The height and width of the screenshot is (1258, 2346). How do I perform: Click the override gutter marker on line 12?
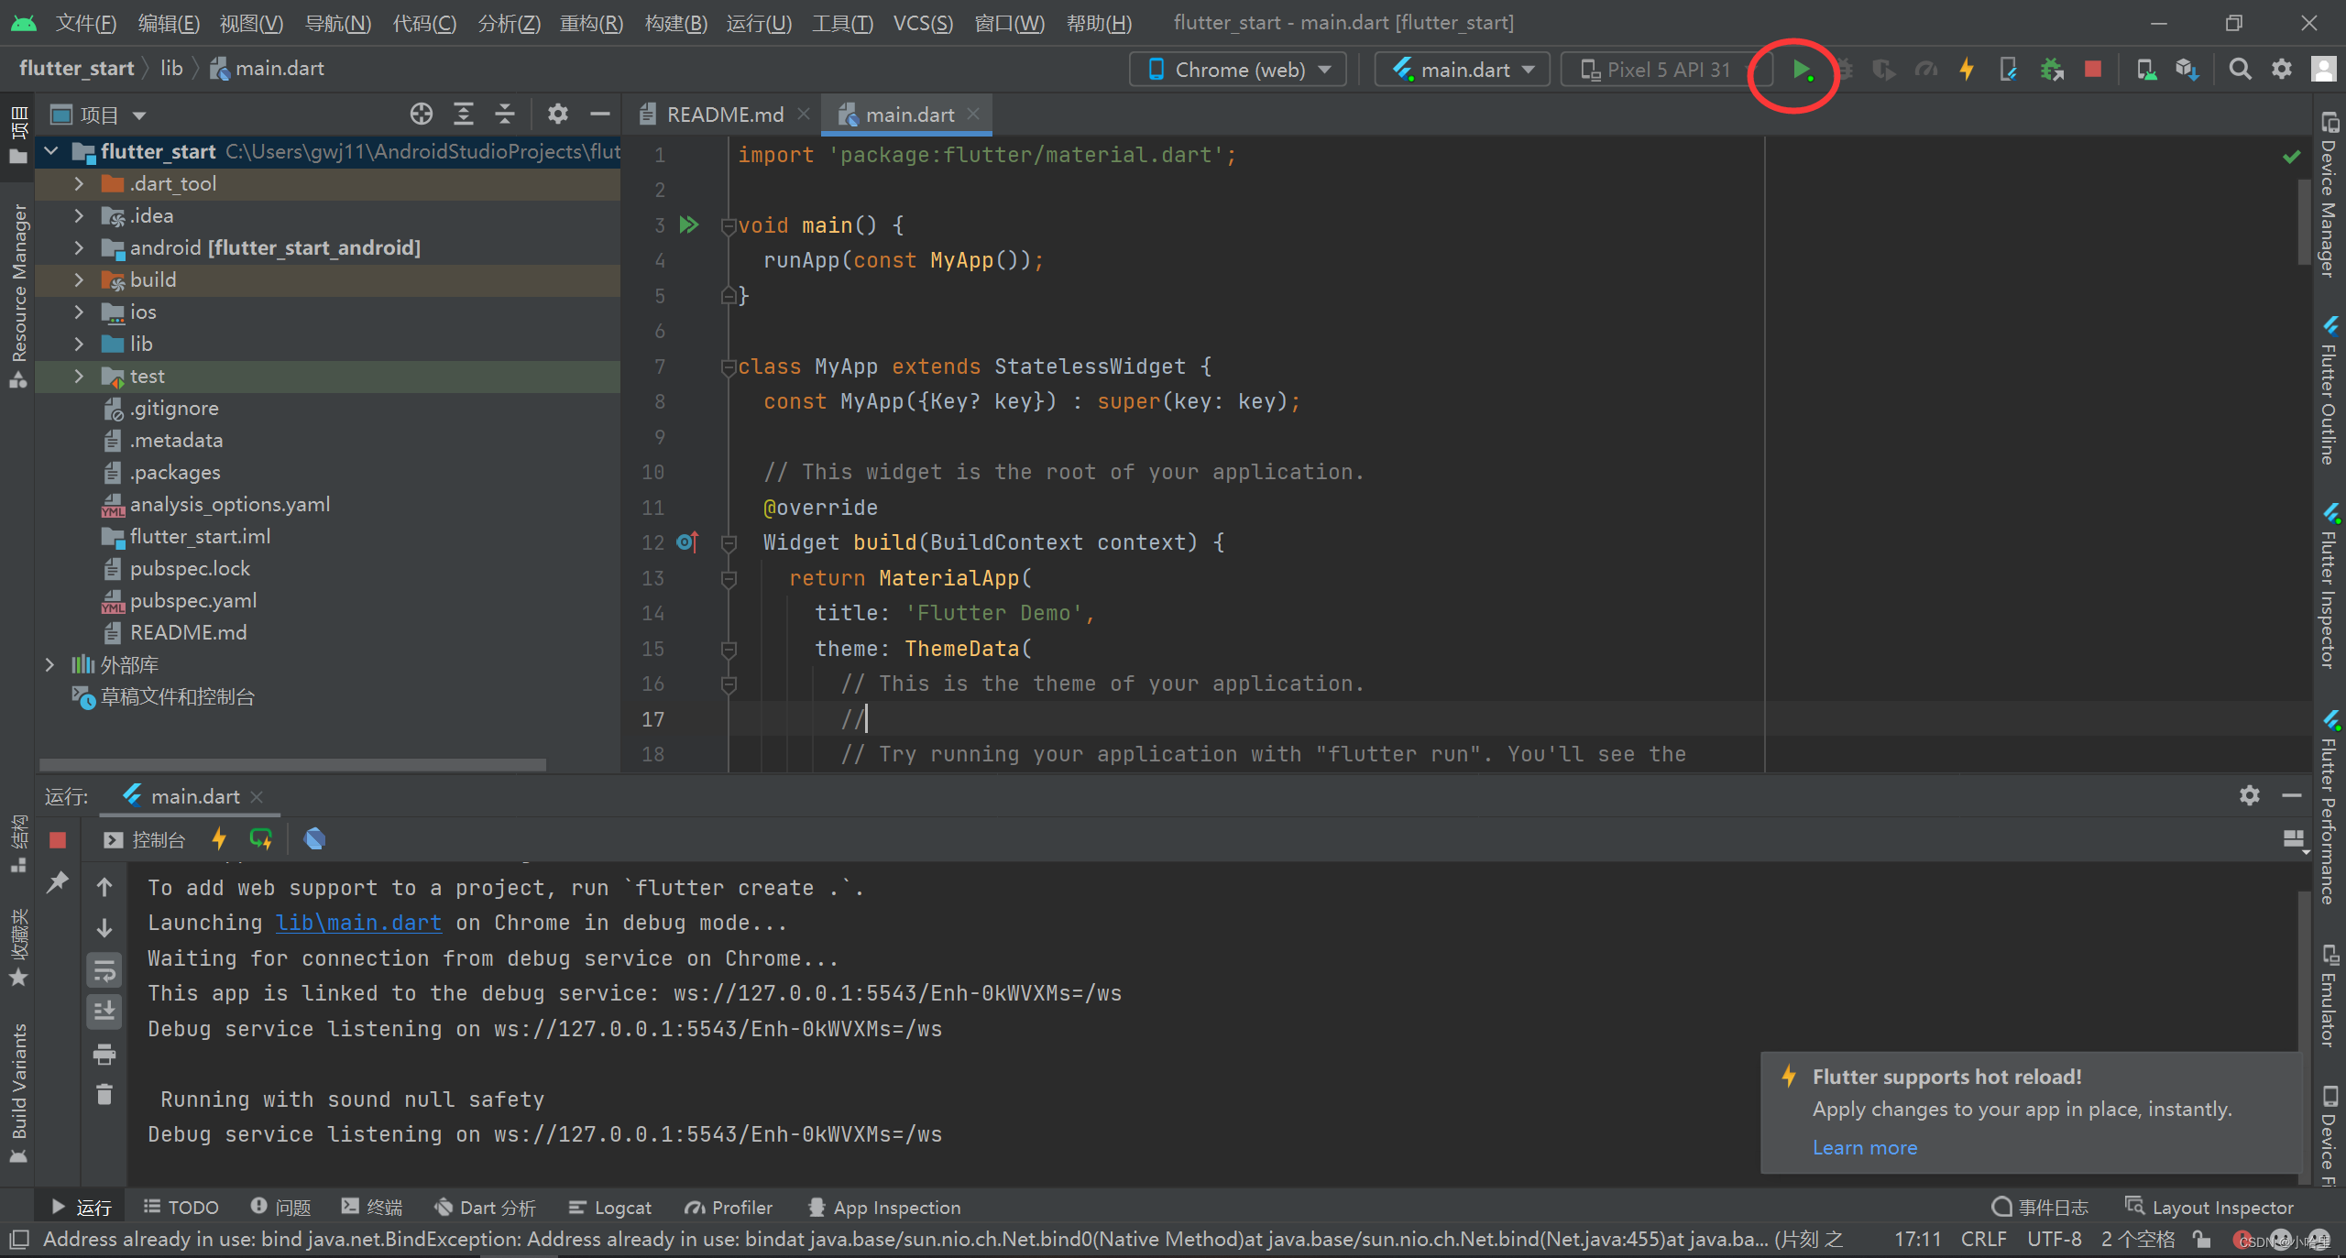(x=687, y=542)
